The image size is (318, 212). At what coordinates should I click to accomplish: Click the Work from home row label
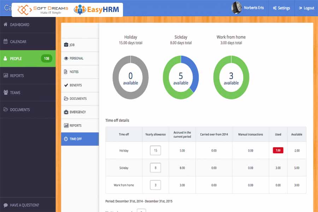pos(124,185)
